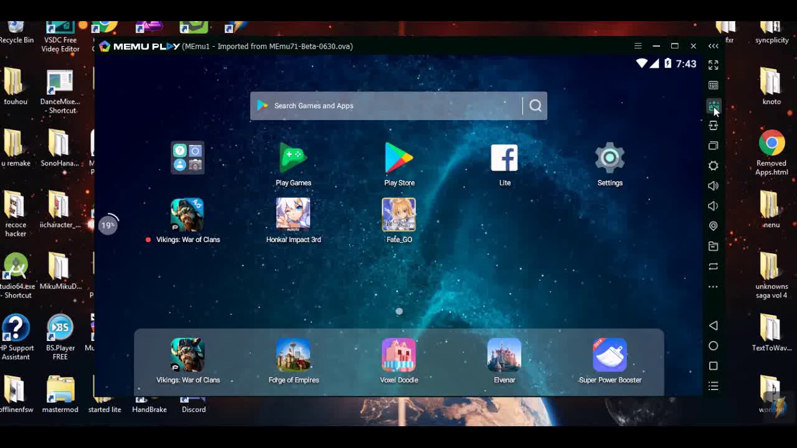Open Vikings: War of Clans in dock
Viewport: 797px width, 448px height.
[187, 361]
